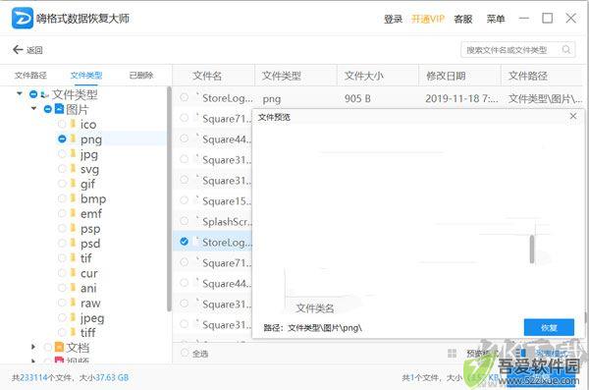589x390 pixels.
Task: Click the scrollbar inside the preview image
Action: click(x=532, y=249)
